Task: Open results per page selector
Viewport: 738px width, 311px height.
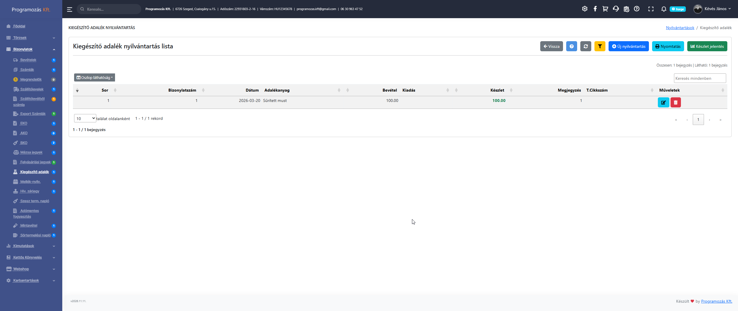Action: pos(85,118)
